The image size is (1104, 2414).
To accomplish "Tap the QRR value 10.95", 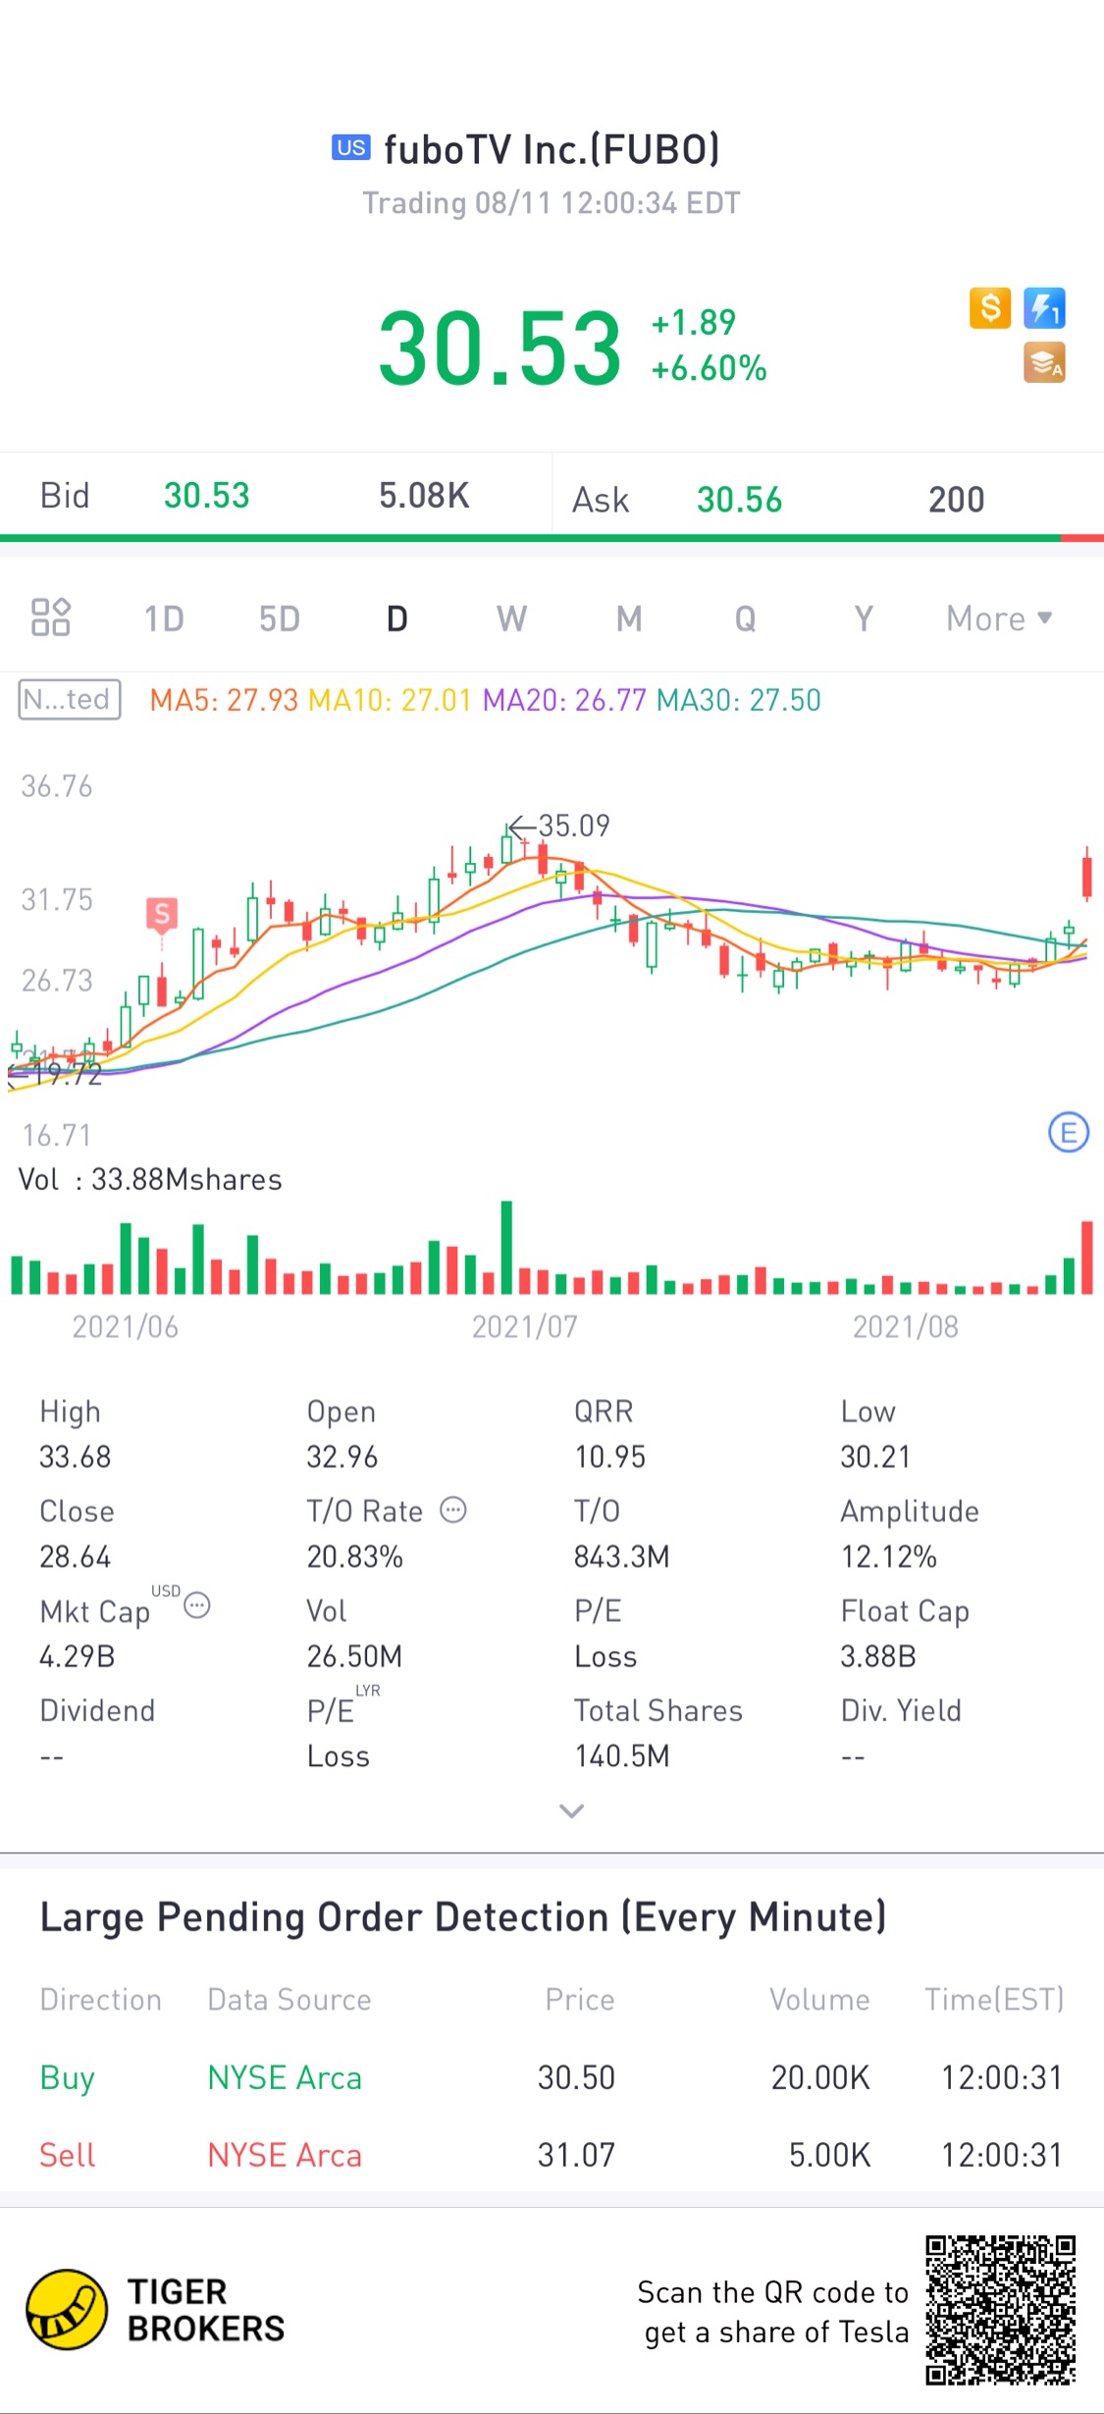I will tap(610, 1457).
